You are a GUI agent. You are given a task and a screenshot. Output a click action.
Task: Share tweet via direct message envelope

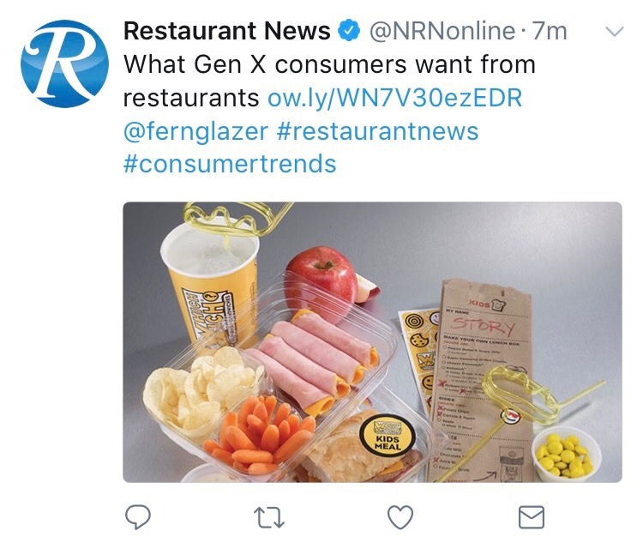click(532, 517)
